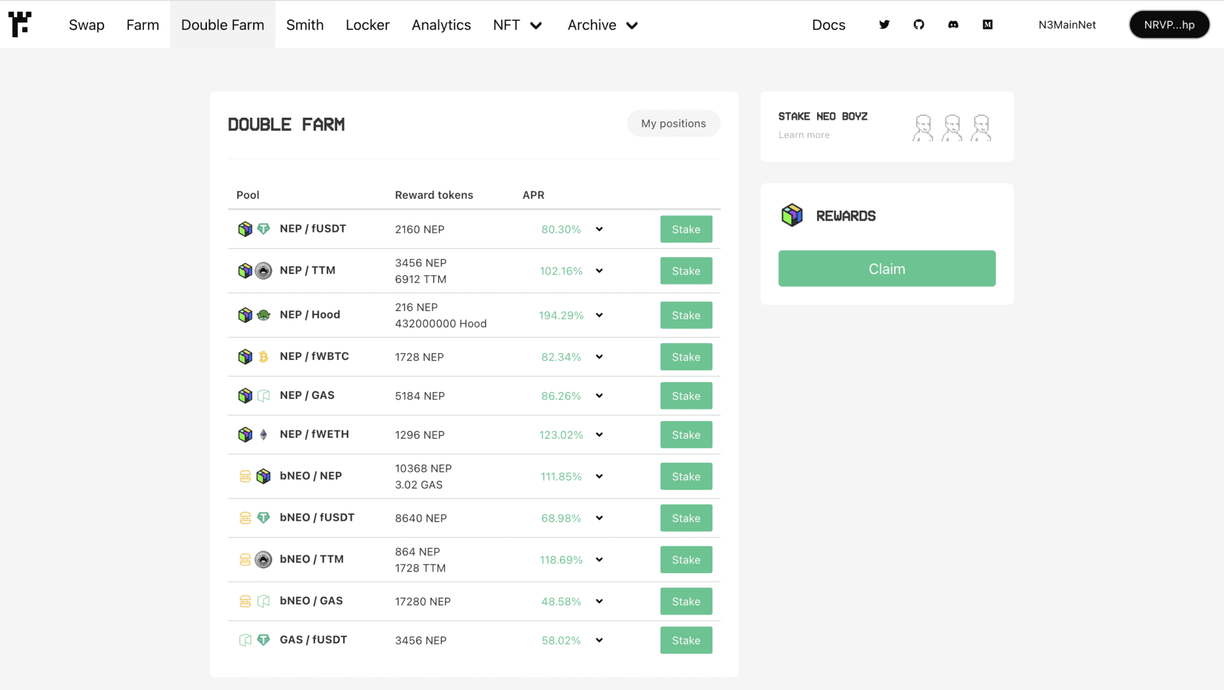
Task: Open the Twitter icon link
Action: pos(884,25)
